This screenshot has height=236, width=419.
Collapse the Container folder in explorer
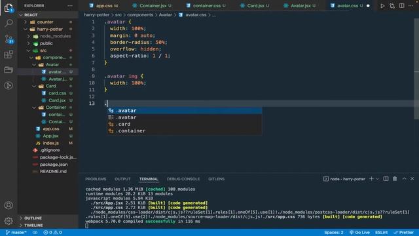point(48,108)
